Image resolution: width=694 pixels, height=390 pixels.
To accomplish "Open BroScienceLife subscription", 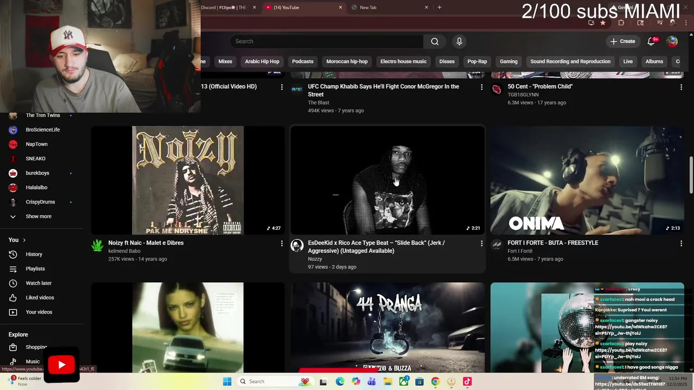I will (42, 129).
